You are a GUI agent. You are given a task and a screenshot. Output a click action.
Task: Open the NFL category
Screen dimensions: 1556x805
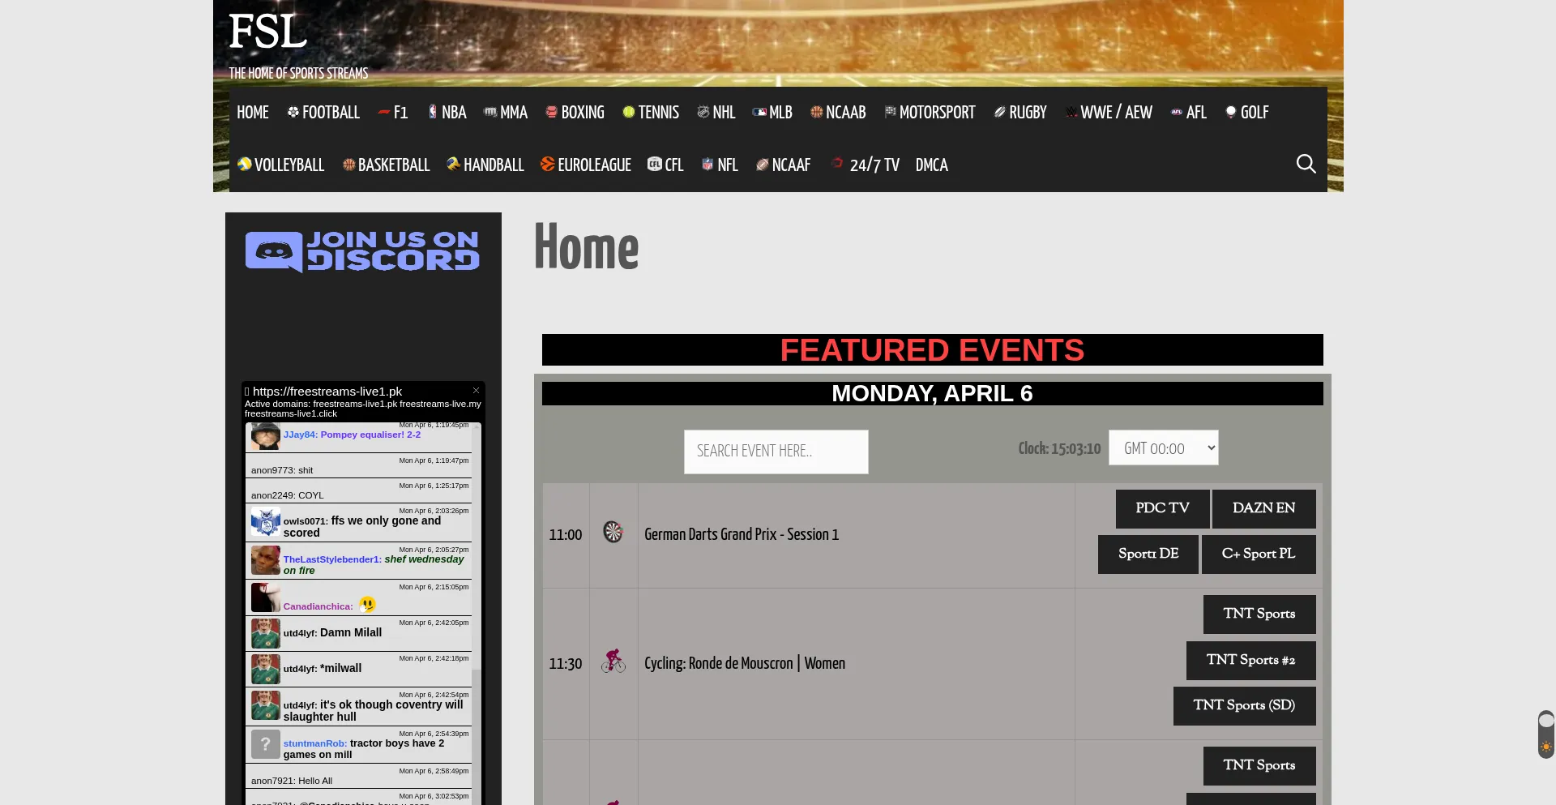(x=720, y=165)
